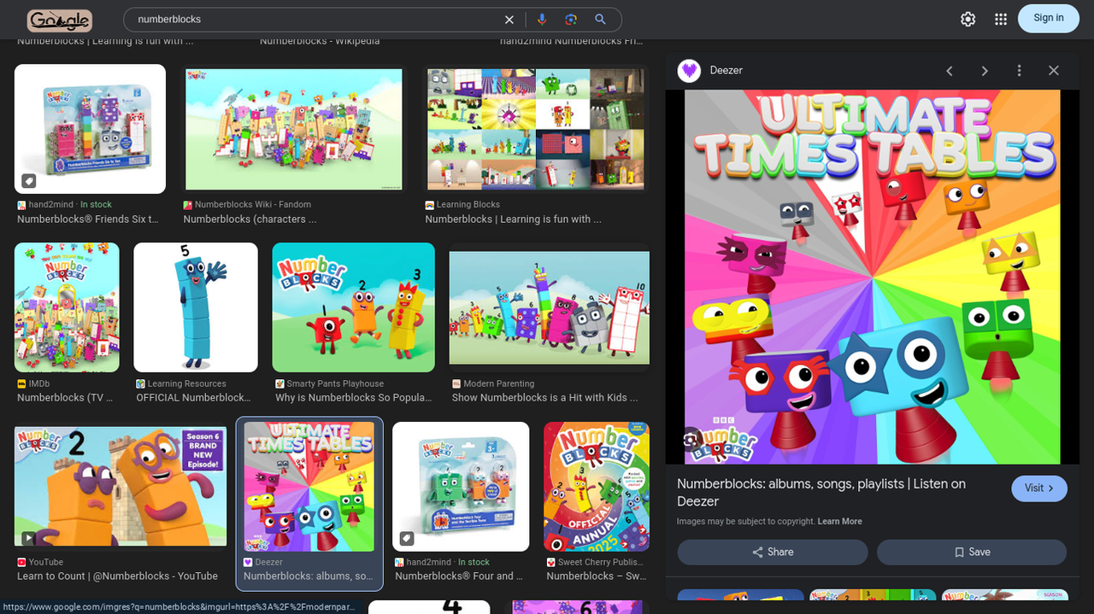
Task: Open the IMDb Numberblocks poster thumbnail
Action: 67,307
